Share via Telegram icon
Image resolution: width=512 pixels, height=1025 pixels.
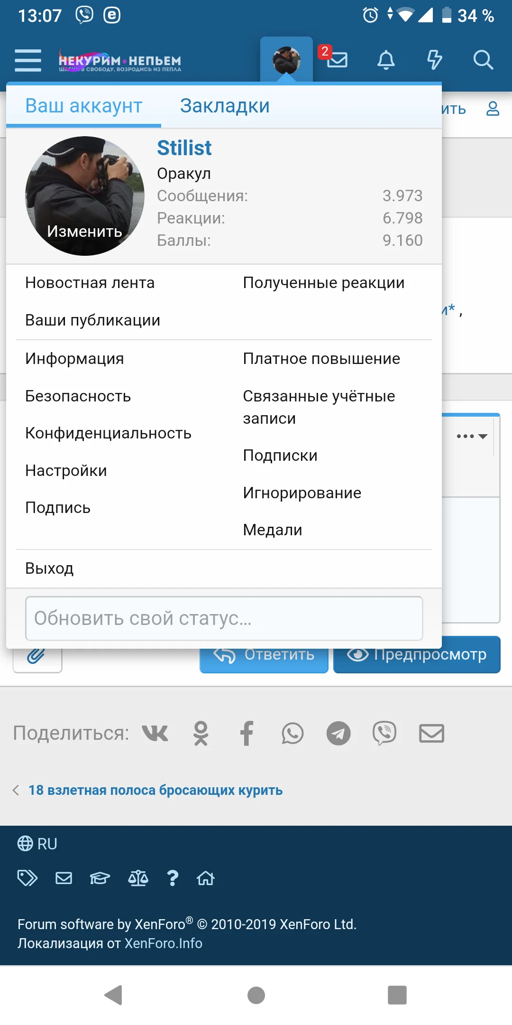pos(338,733)
